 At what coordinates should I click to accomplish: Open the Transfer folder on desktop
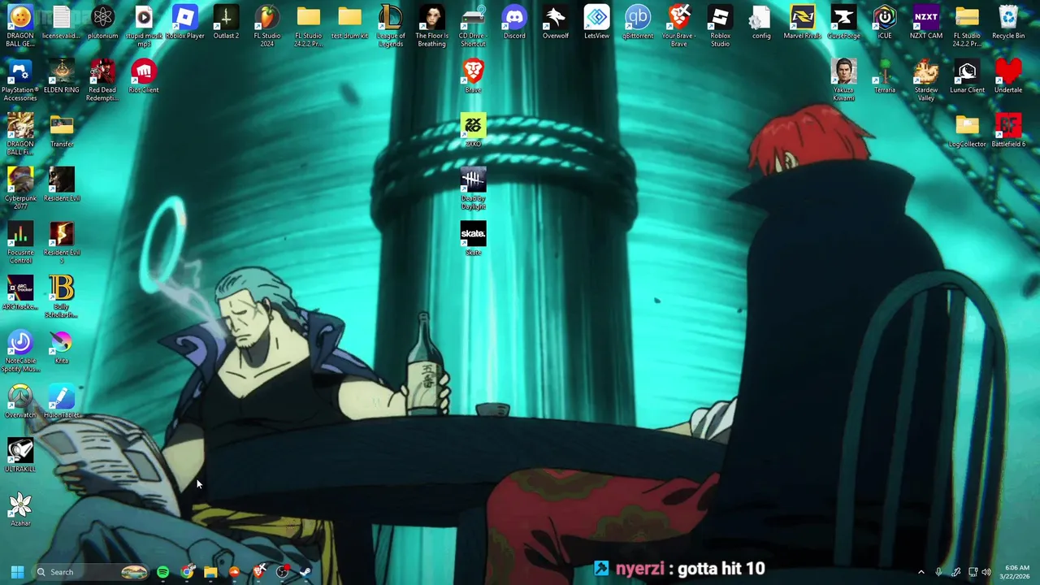[x=62, y=132]
